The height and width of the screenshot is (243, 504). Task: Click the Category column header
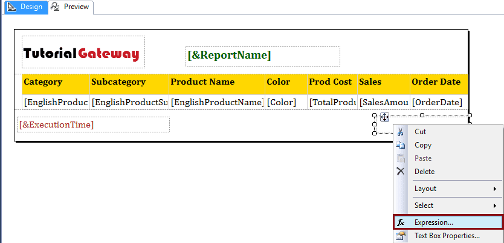pyautogui.click(x=56, y=84)
